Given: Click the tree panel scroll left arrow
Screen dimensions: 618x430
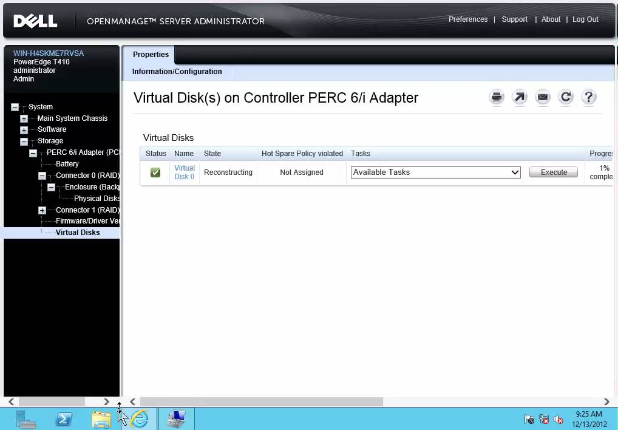Looking at the screenshot, I should click(x=11, y=401).
